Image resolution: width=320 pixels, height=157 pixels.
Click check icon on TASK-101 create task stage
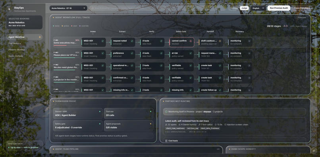[x=220, y=66]
